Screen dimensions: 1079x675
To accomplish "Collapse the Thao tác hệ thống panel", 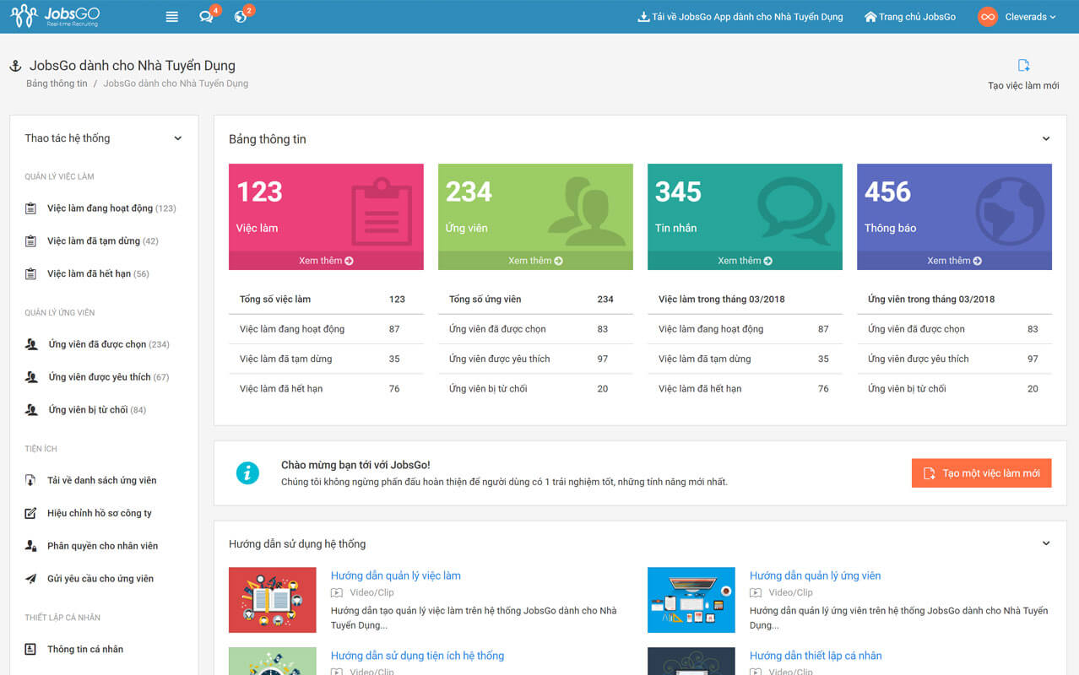I will pyautogui.click(x=177, y=138).
